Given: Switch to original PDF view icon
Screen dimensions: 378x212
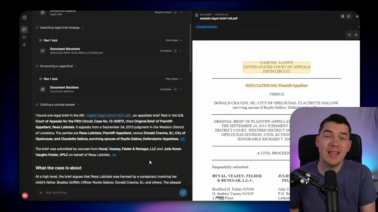Looking at the screenshot, I should click(x=343, y=16).
